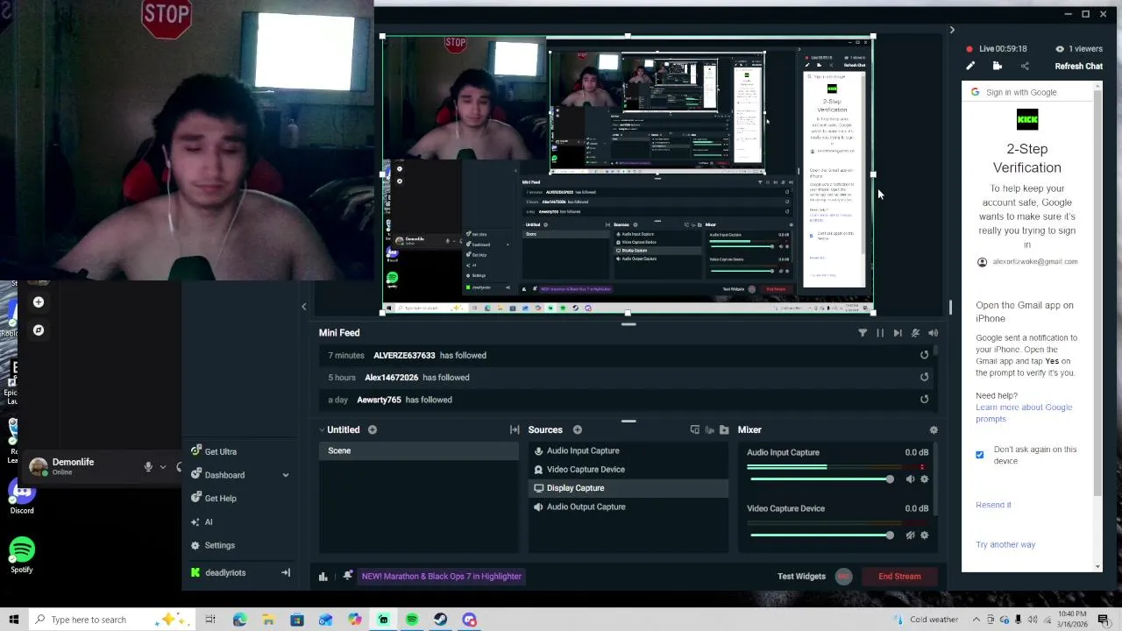Viewport: 1122px width, 631px height.
Task: Click the share stream icon
Action: coord(1025,66)
